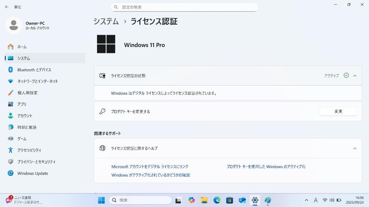
Task: Click the 変更 button for the product key
Action: pyautogui.click(x=338, y=111)
